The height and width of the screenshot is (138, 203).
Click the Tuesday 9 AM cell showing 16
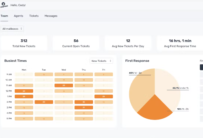click(44, 74)
